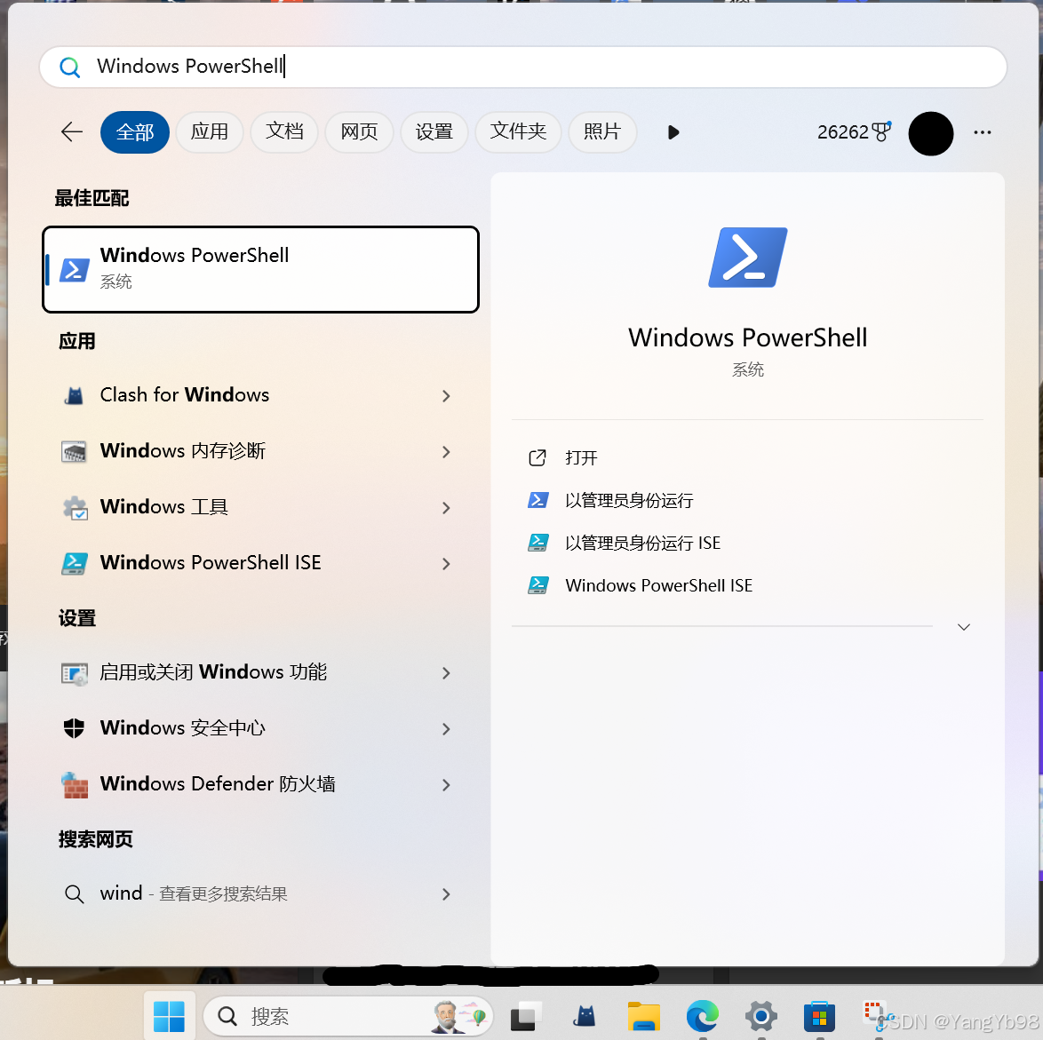The image size is (1043, 1040).
Task: Click the 打开 open-external icon
Action: pos(537,457)
